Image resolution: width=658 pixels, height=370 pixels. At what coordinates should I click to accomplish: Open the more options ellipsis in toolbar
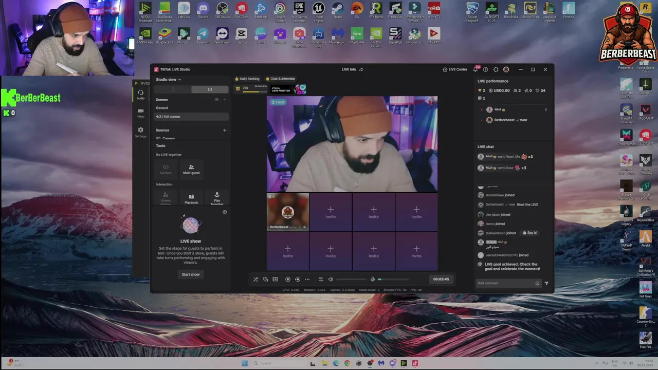click(307, 279)
